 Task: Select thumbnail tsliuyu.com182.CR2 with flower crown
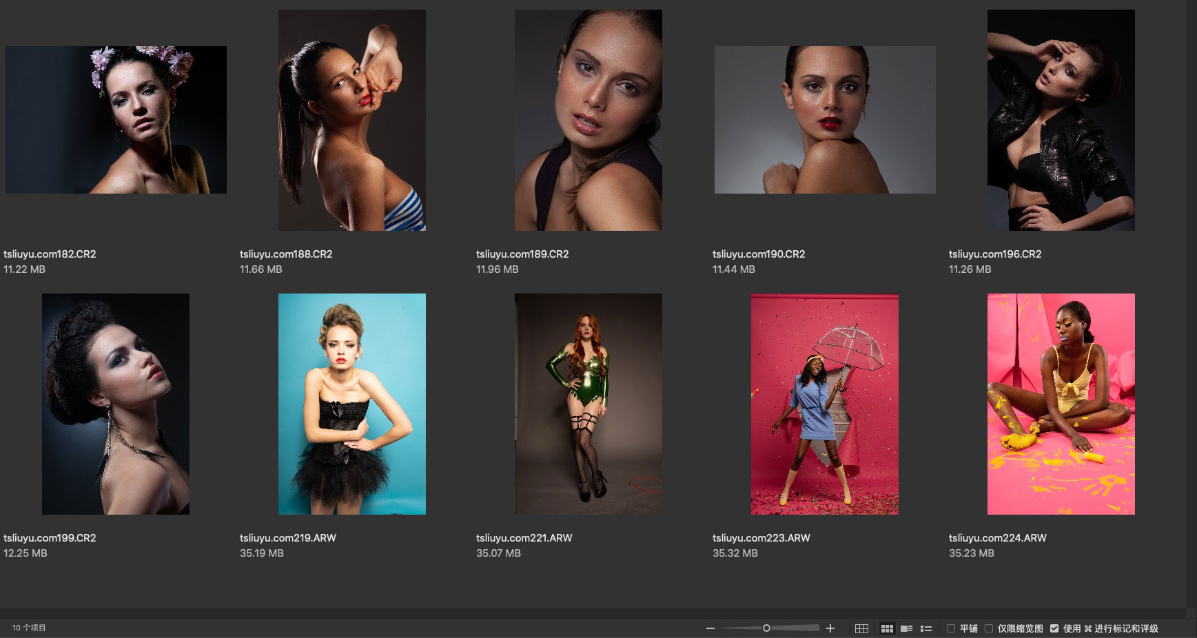click(116, 120)
